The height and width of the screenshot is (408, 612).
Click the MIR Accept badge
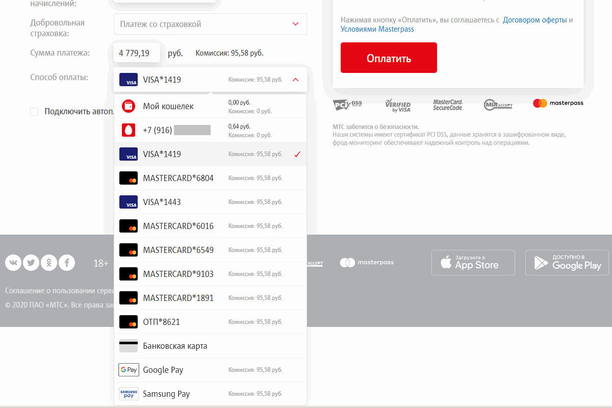(498, 105)
